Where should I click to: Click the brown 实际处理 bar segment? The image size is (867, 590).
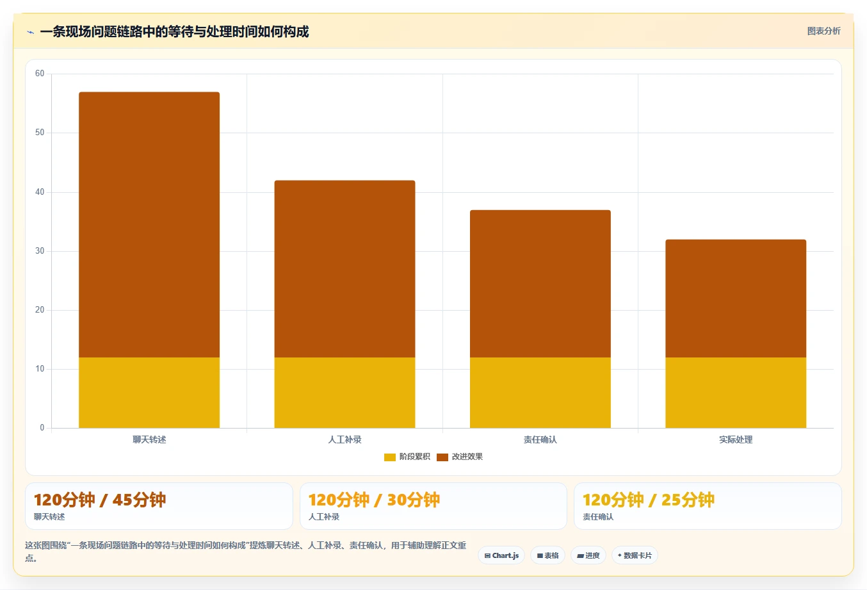coord(736,299)
